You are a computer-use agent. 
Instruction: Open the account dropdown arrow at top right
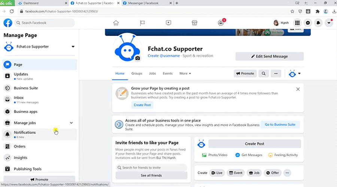(329, 23)
